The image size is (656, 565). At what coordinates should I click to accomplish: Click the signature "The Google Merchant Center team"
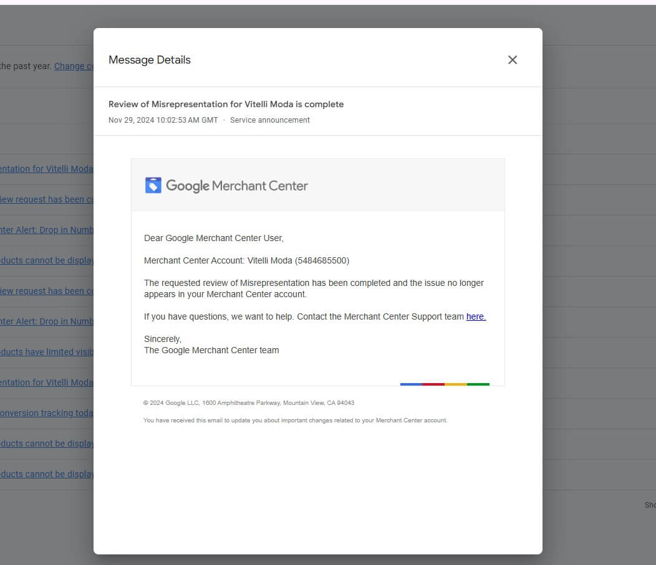coord(211,350)
